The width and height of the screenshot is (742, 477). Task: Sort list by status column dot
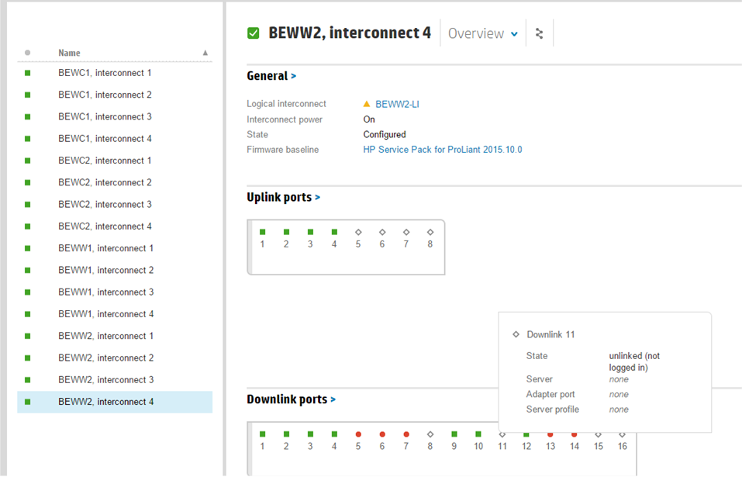pyautogui.click(x=28, y=53)
